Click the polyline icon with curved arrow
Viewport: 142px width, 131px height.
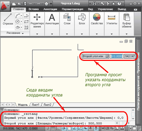pyautogui.click(x=26, y=16)
